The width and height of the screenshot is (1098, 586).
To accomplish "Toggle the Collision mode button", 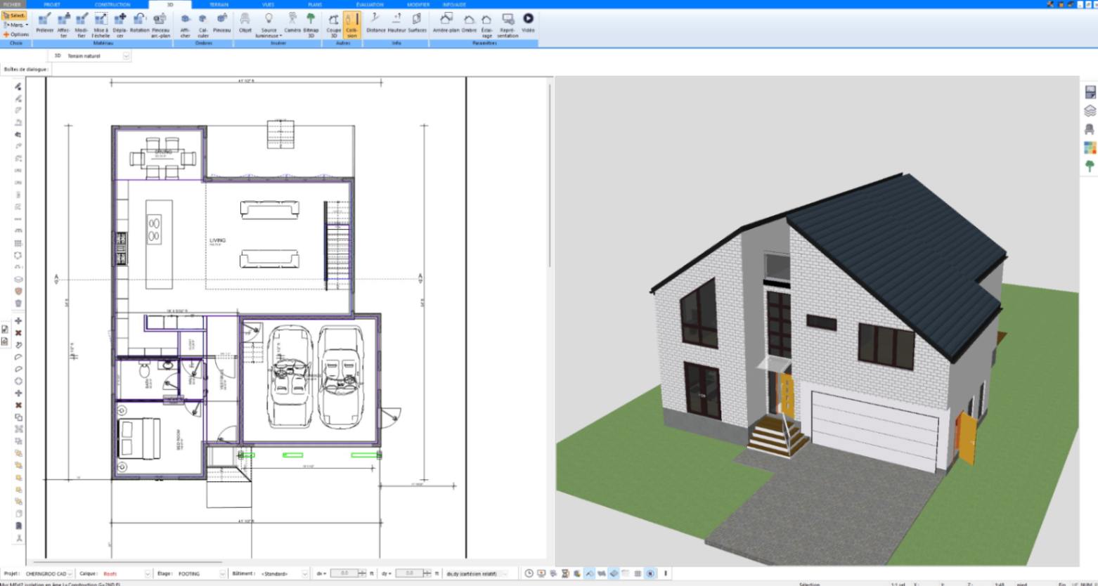I will coord(351,24).
